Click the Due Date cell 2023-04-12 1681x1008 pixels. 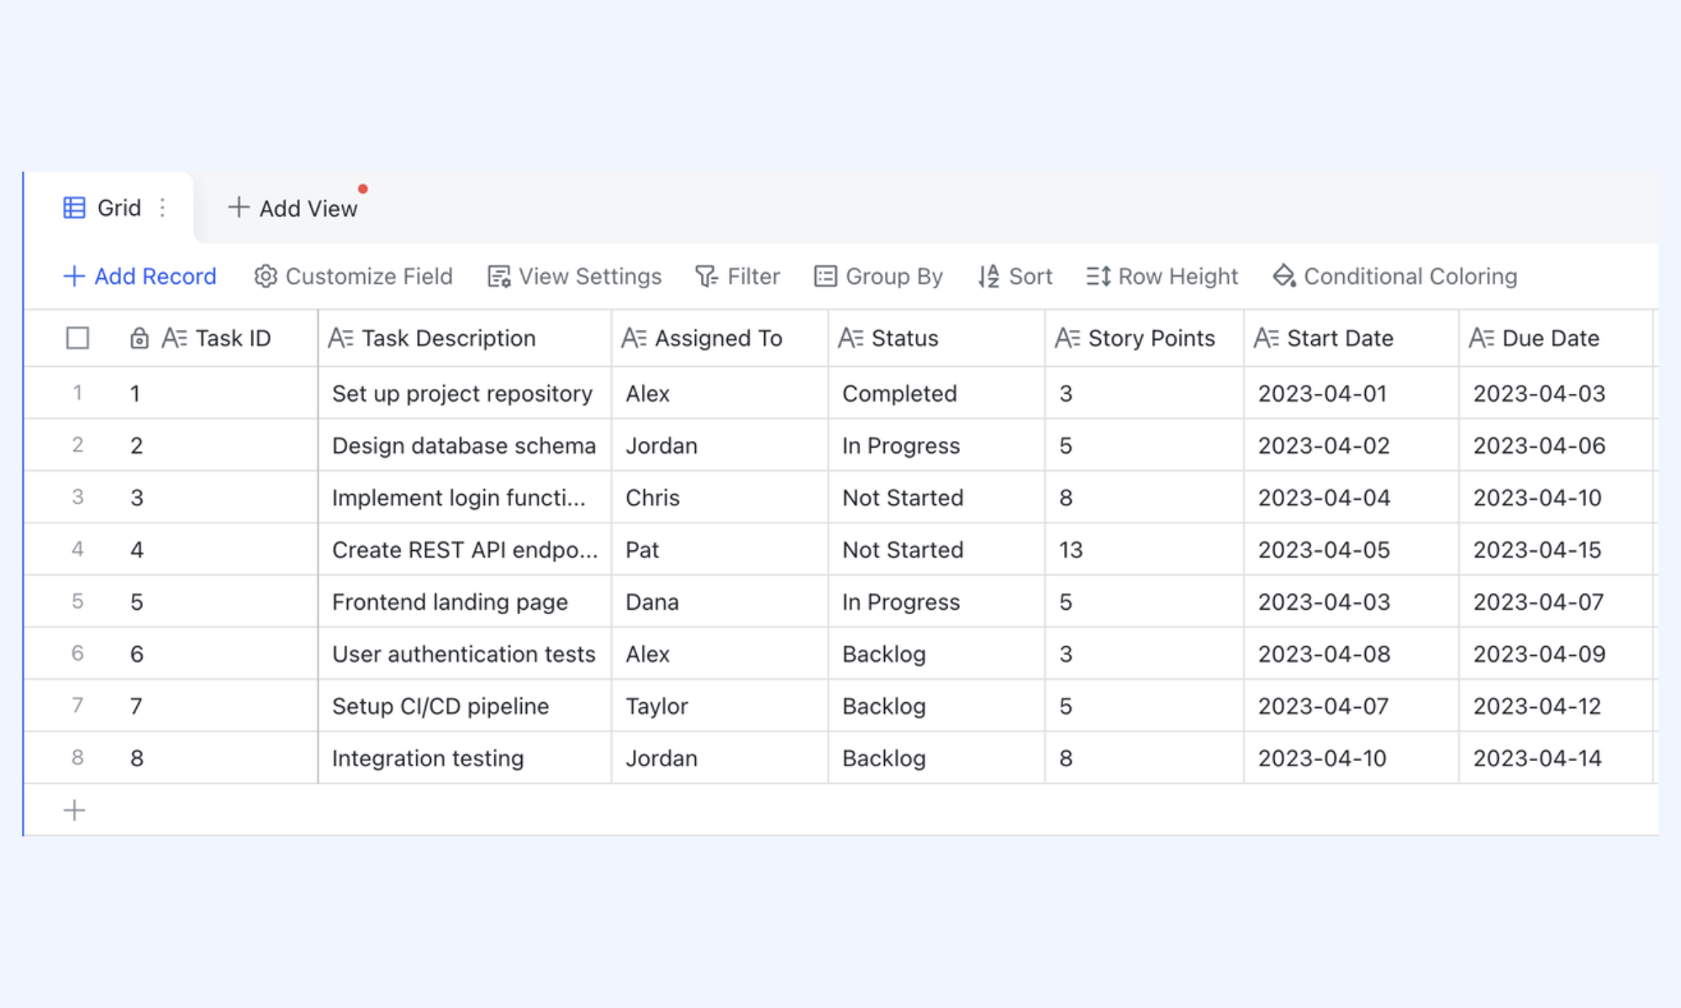[1557, 706]
